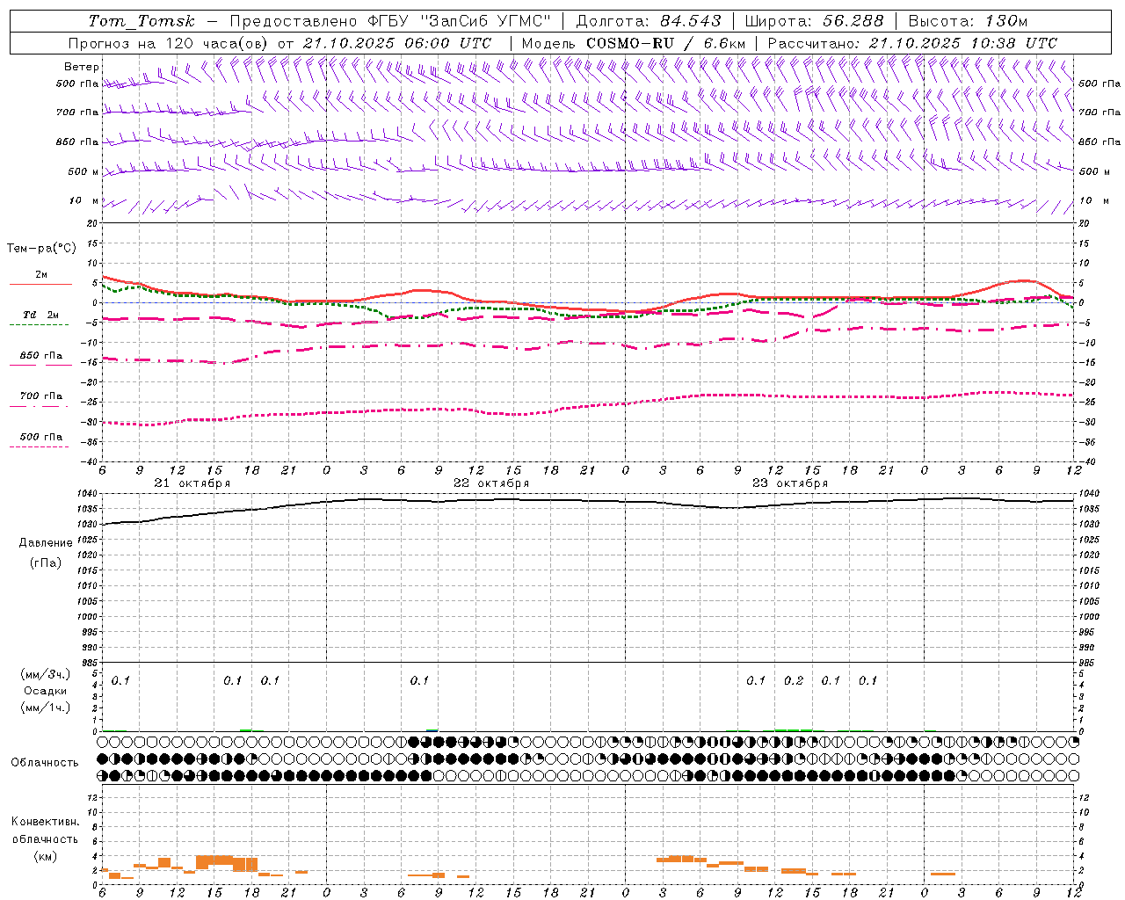Select '850 гПа' entry in temperature legend

pos(40,359)
